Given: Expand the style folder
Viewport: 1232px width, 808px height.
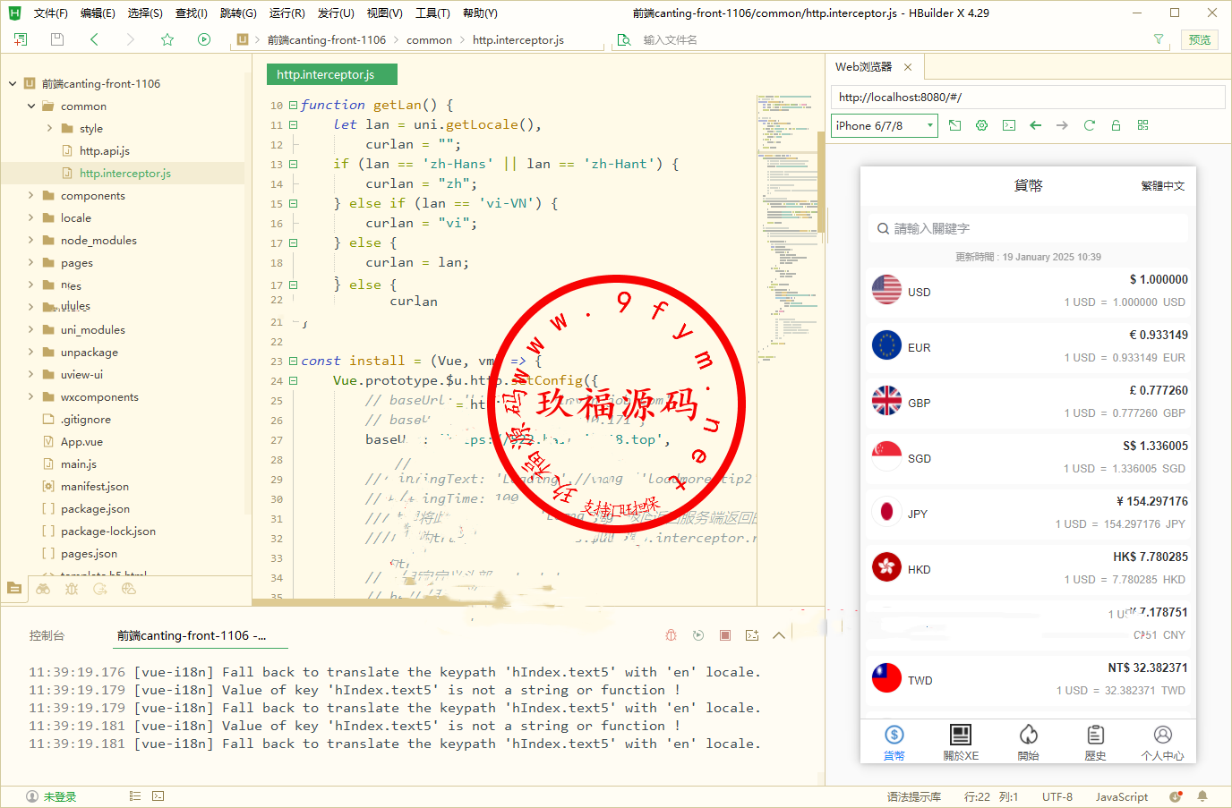Looking at the screenshot, I should tap(49, 128).
